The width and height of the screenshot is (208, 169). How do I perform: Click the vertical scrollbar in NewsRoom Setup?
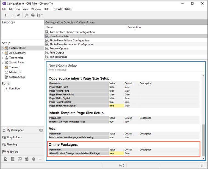point(203,140)
